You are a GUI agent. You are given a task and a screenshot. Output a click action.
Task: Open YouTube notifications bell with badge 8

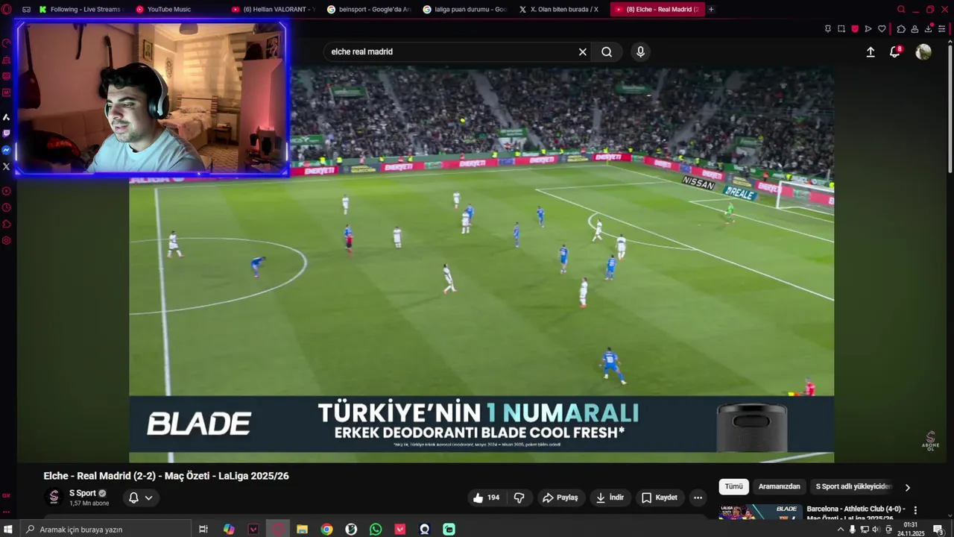click(895, 51)
